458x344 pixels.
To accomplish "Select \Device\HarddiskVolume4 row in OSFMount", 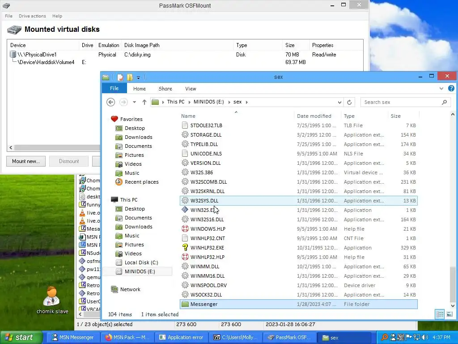I will (x=46, y=62).
